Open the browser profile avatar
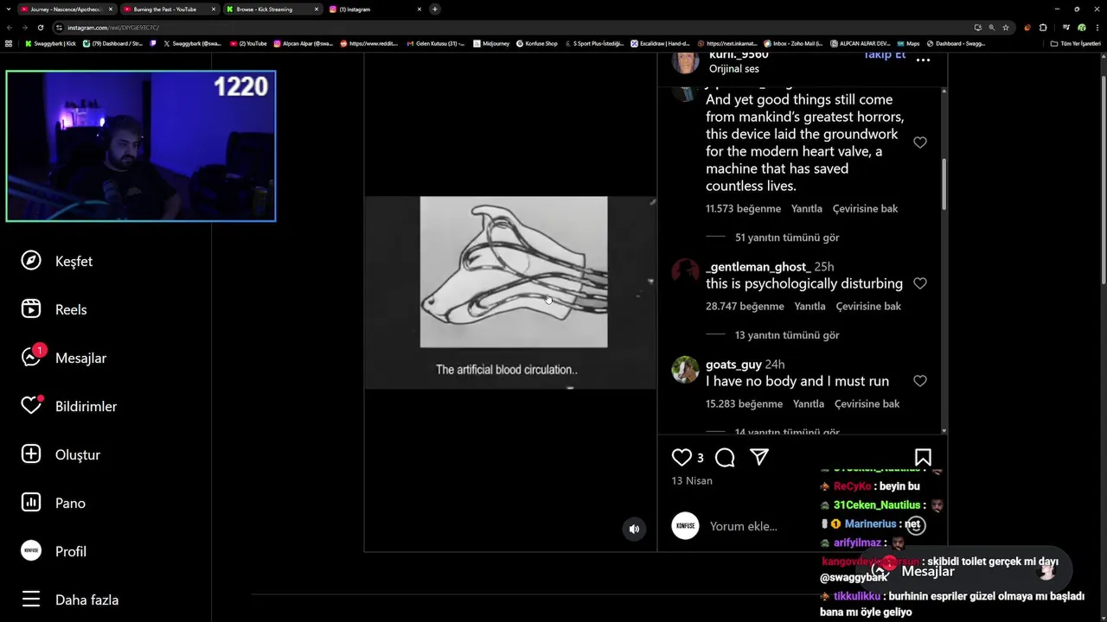 [1082, 28]
